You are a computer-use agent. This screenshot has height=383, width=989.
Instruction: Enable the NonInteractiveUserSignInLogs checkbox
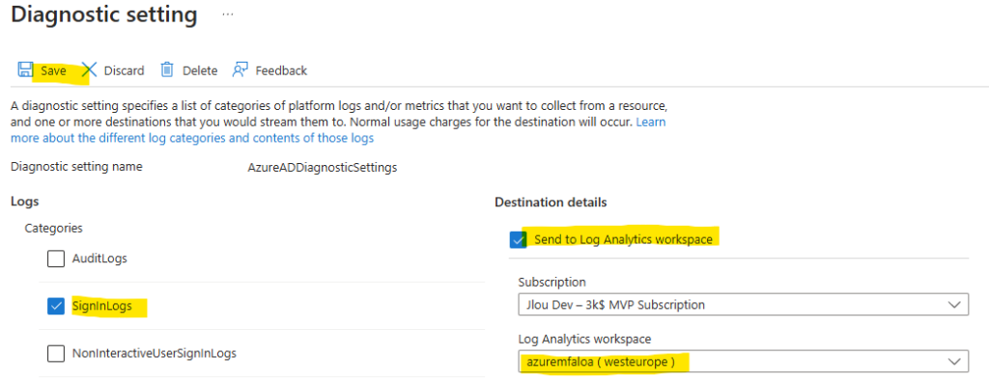[x=56, y=353]
